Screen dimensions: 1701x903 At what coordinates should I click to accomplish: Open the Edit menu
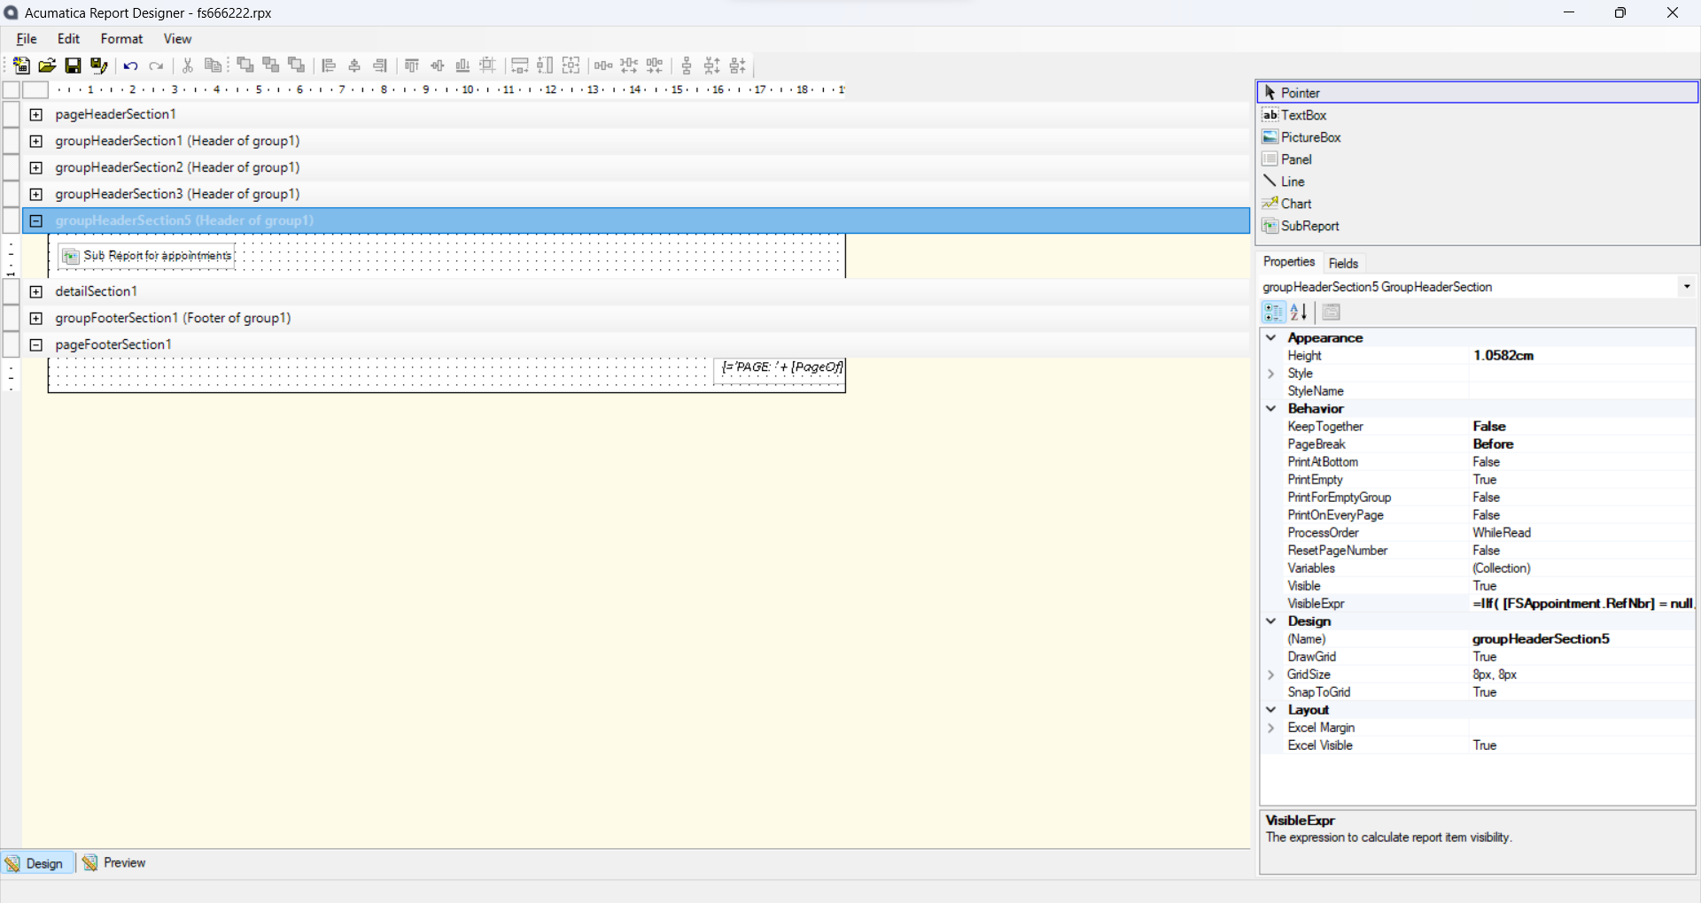pyautogui.click(x=68, y=39)
